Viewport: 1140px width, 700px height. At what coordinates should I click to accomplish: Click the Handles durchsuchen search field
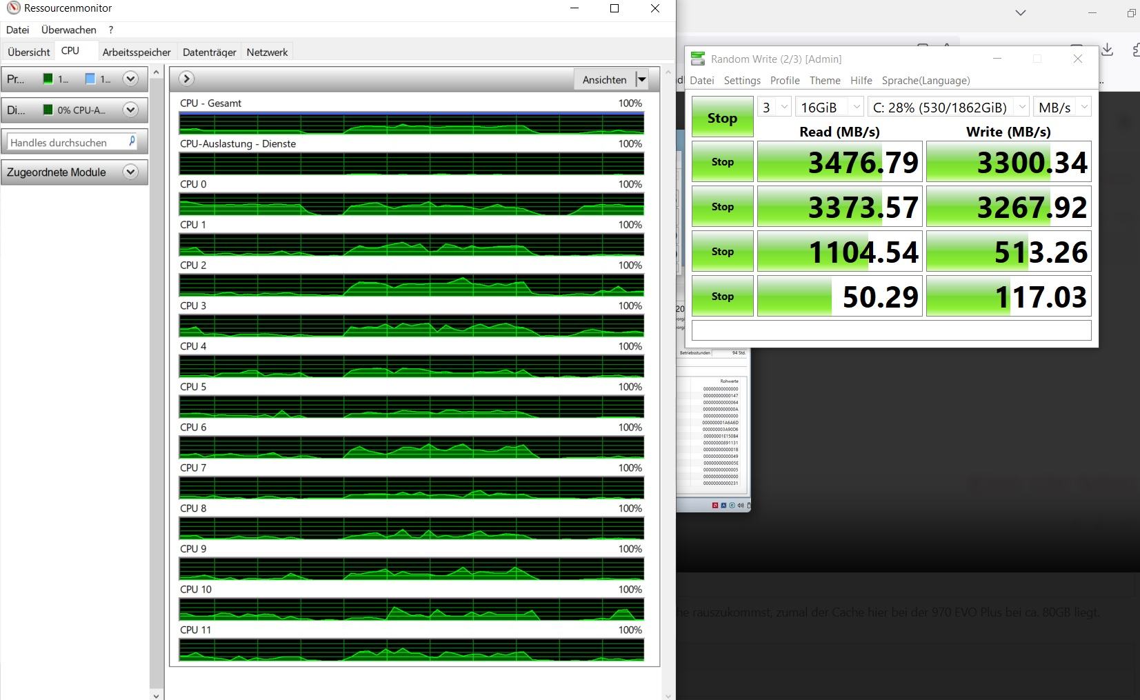point(73,142)
